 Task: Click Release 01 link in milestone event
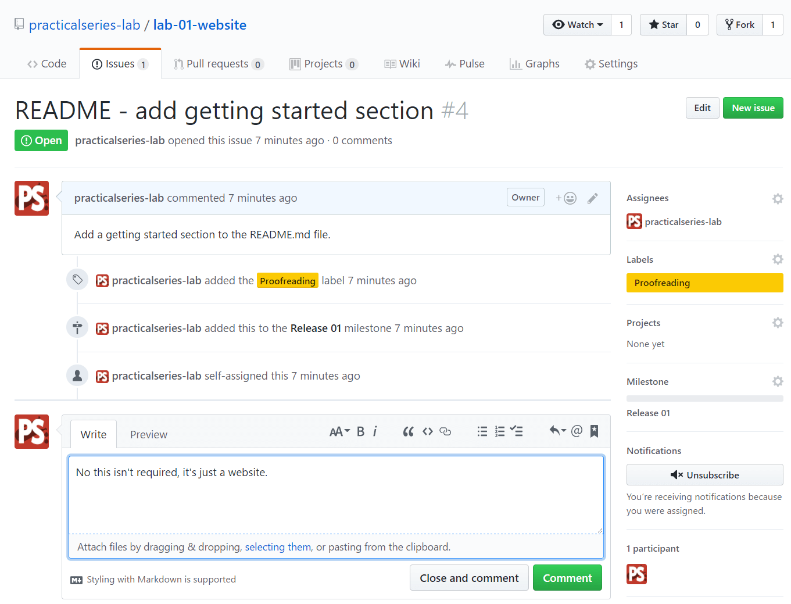[316, 328]
